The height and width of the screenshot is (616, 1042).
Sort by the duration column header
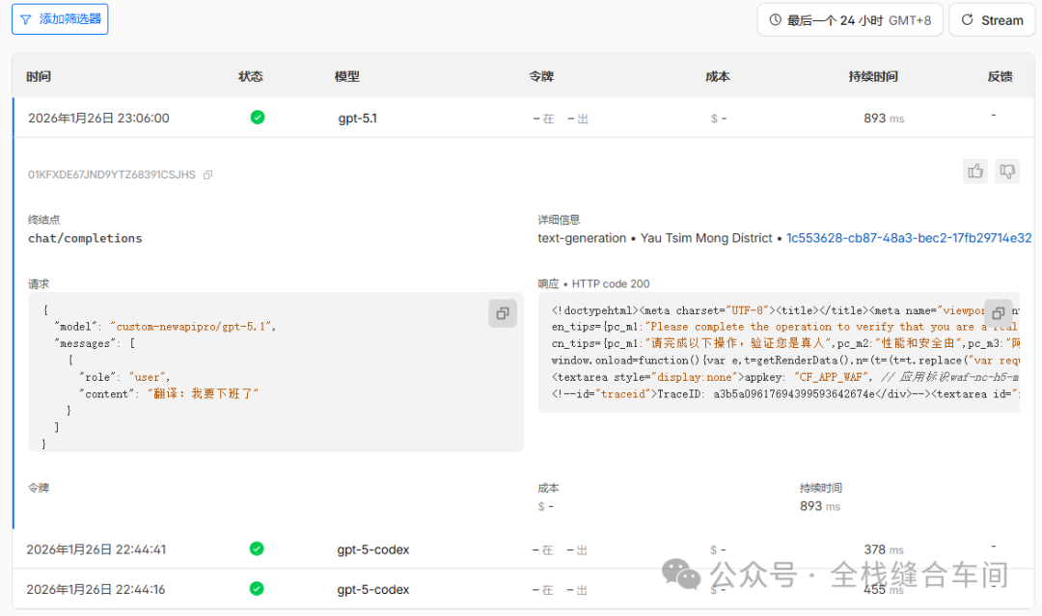(x=872, y=77)
